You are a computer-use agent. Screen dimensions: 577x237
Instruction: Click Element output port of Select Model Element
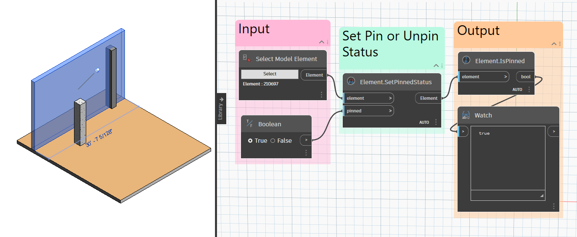(x=314, y=75)
